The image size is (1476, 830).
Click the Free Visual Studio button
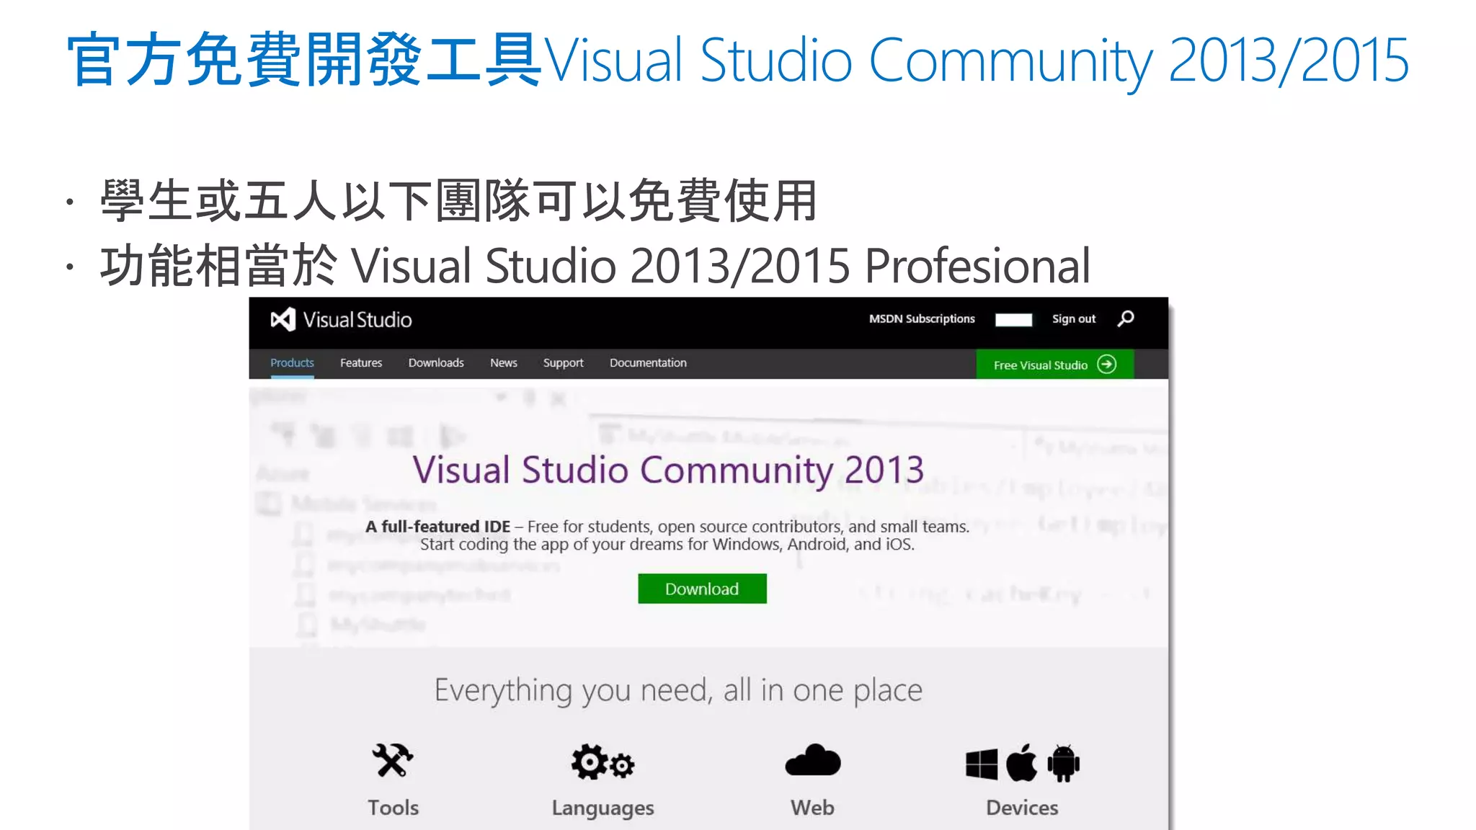(x=1041, y=365)
